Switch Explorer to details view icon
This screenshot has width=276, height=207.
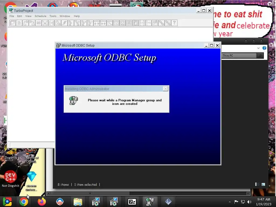coord(257,184)
